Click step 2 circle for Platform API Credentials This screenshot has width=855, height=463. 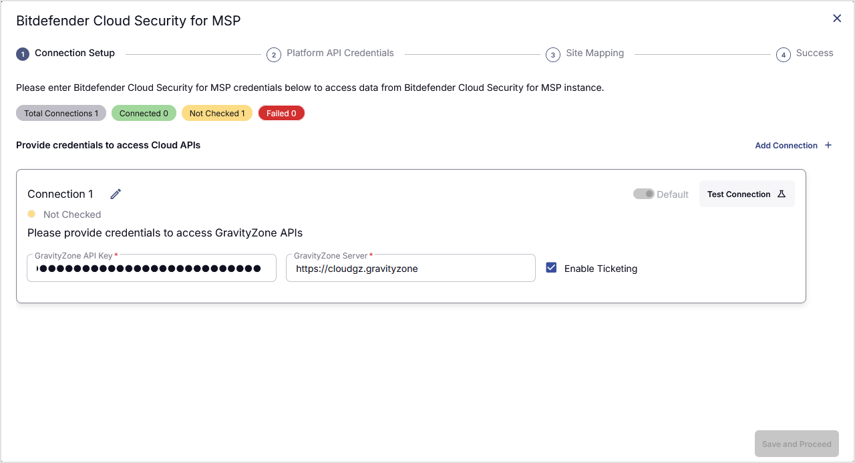273,55
